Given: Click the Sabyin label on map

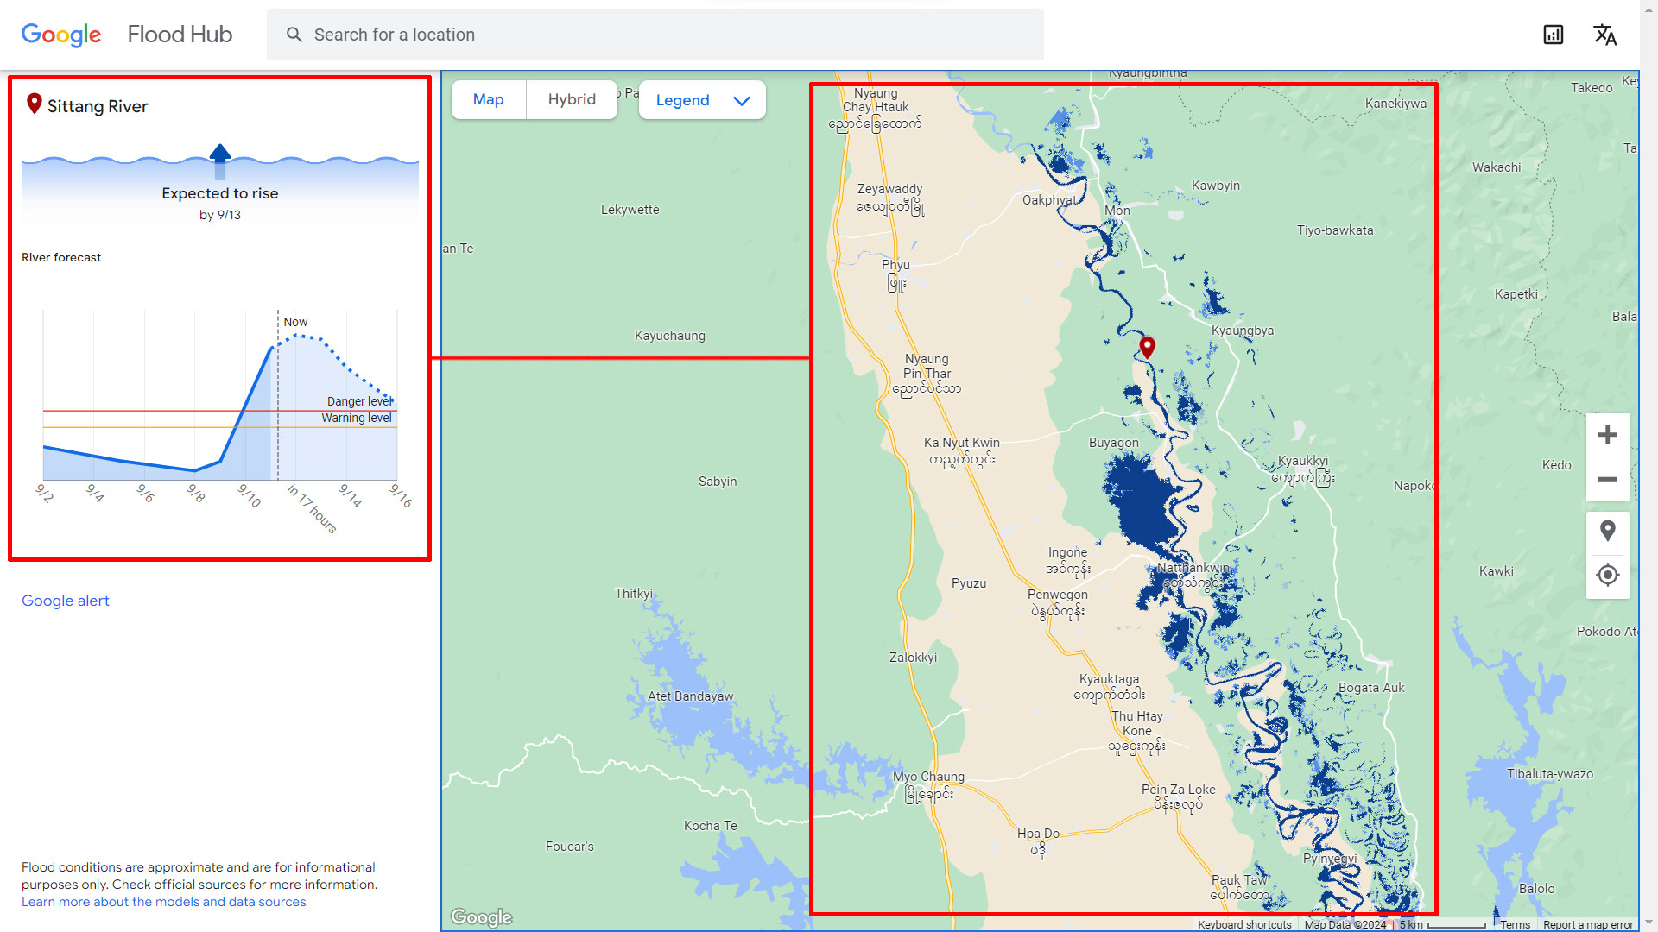Looking at the screenshot, I should coord(718,482).
